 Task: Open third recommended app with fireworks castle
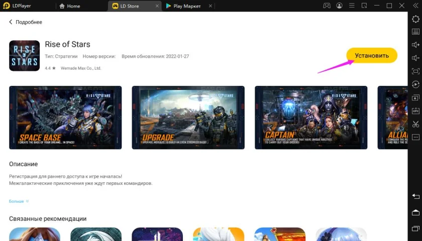157,234
